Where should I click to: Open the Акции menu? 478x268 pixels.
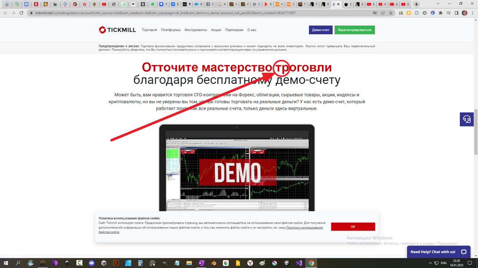pyautogui.click(x=216, y=30)
